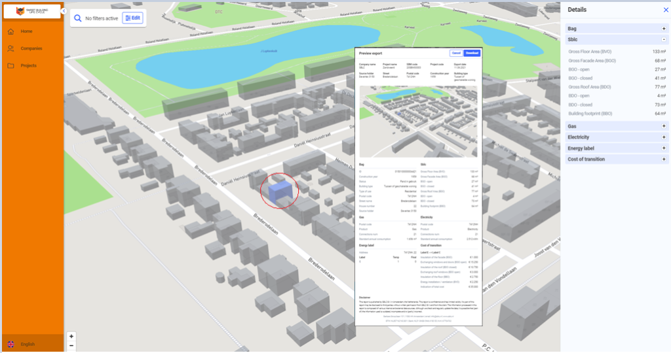
Task: Collapse the sidebar with the chevron arrow
Action: coord(64,11)
